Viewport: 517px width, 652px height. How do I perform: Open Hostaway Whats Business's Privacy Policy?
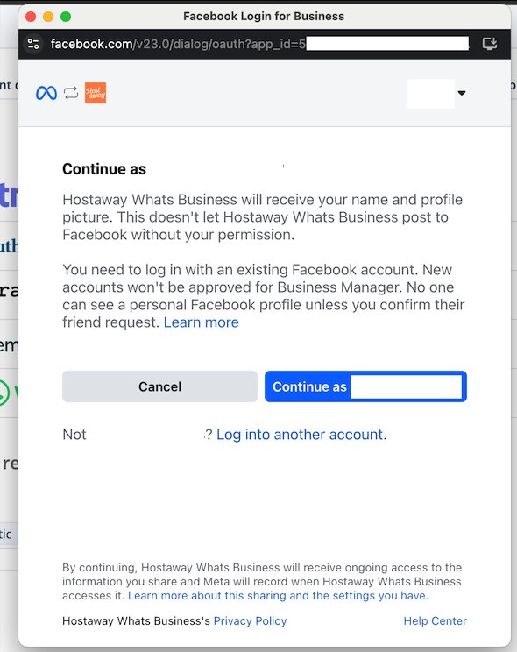250,620
